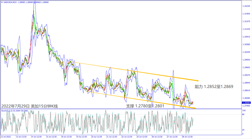Click the 1.29600 price axis label
This screenshot has height=139, width=252.
246,67
